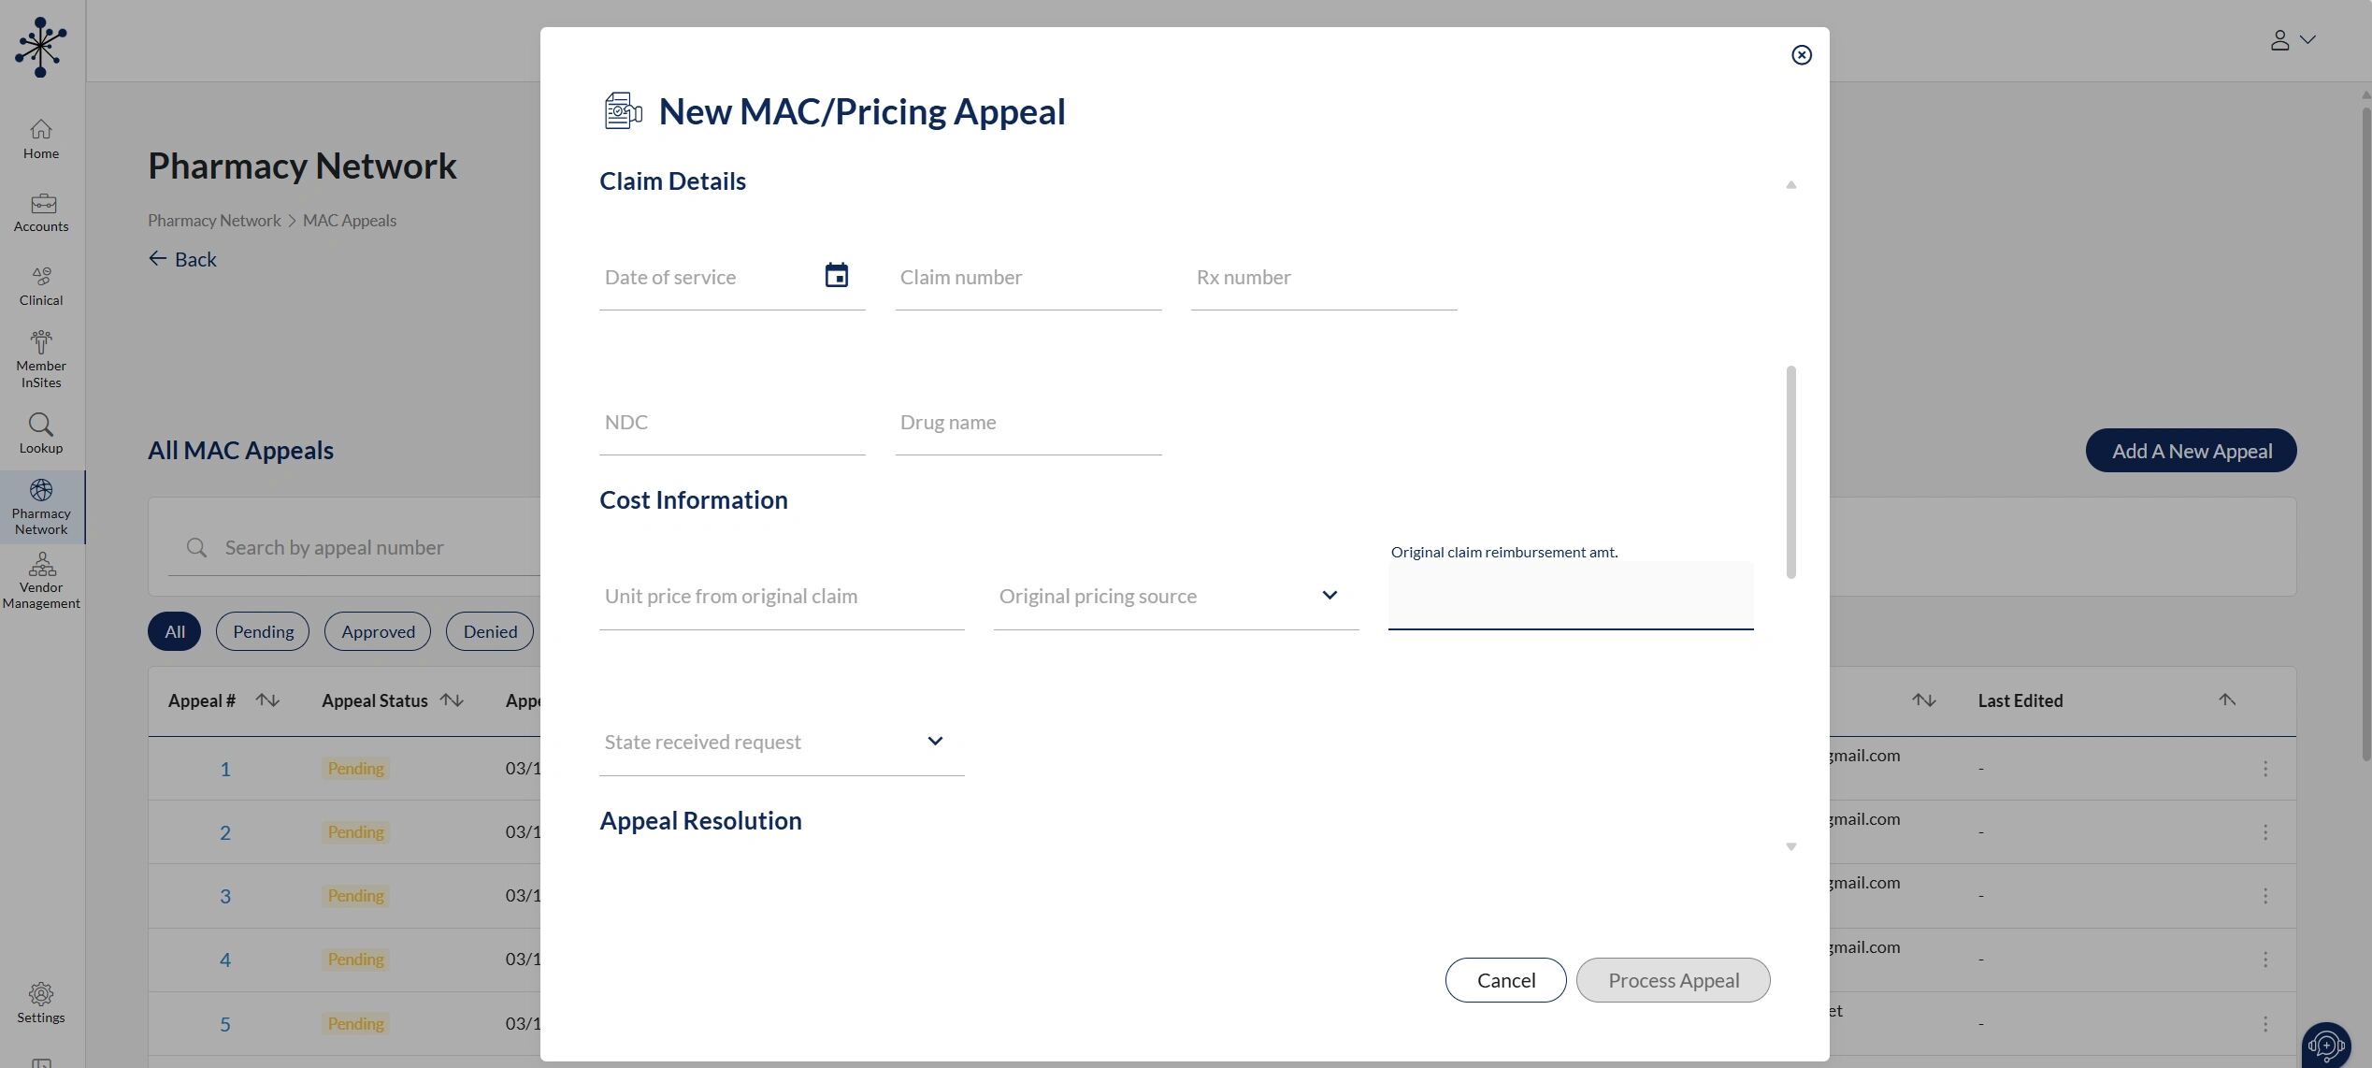Open the Date of service calendar picker
This screenshot has width=2372, height=1068.
pyautogui.click(x=836, y=275)
